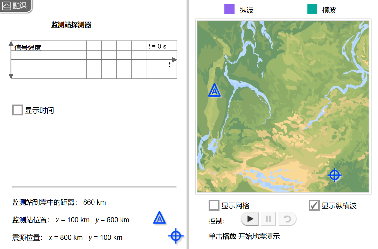Click the 信号强度 axis label on the graph

click(28, 48)
